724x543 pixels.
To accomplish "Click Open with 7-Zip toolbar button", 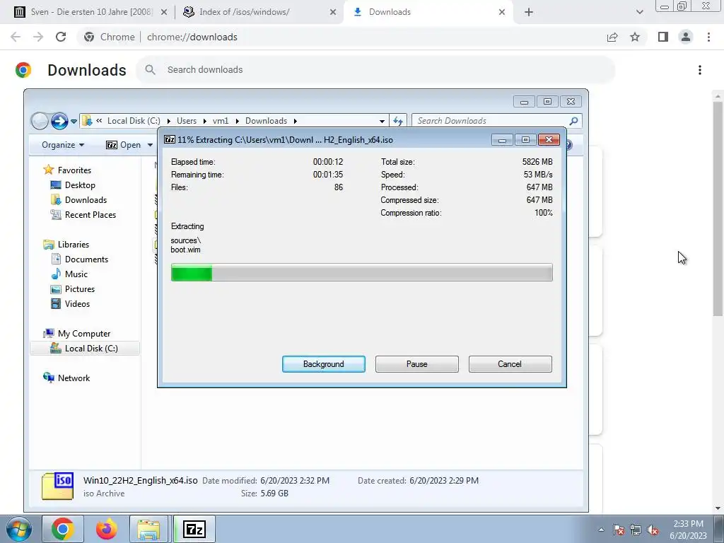I will 124,144.
